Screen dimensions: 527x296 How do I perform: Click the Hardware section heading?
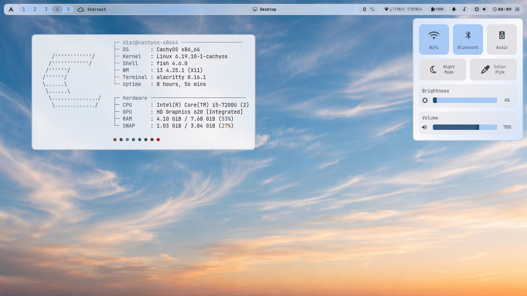[135, 98]
